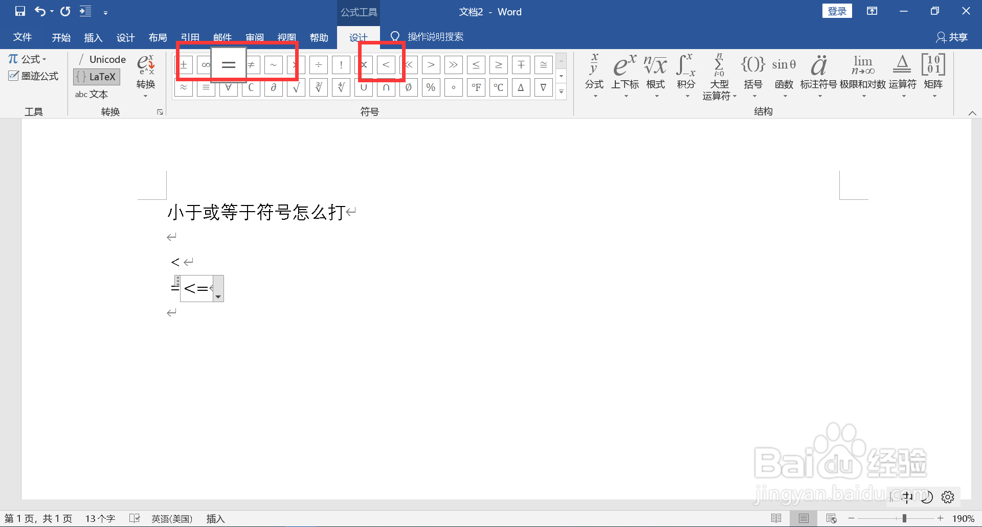This screenshot has height=527, width=982.
Task: Open the 英语(美国) language setting
Action: pyautogui.click(x=172, y=518)
